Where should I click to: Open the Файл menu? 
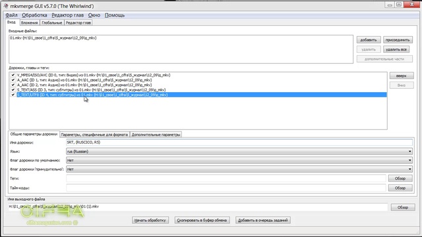pyautogui.click(x=11, y=15)
